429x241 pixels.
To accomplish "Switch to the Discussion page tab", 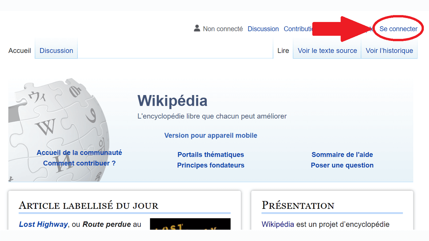I will 56,51.
